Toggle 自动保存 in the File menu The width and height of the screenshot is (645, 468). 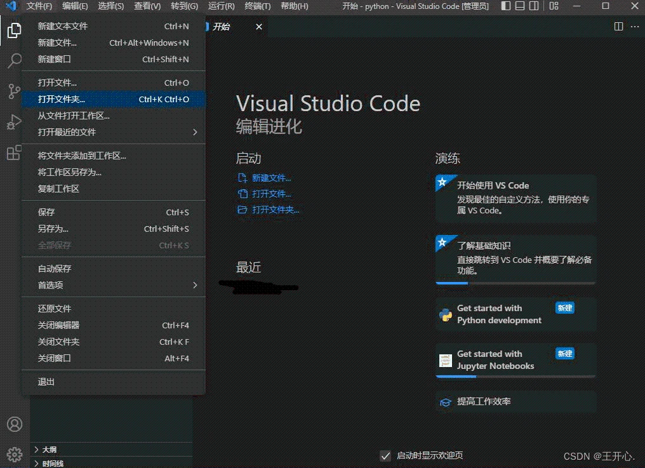[x=114, y=269]
